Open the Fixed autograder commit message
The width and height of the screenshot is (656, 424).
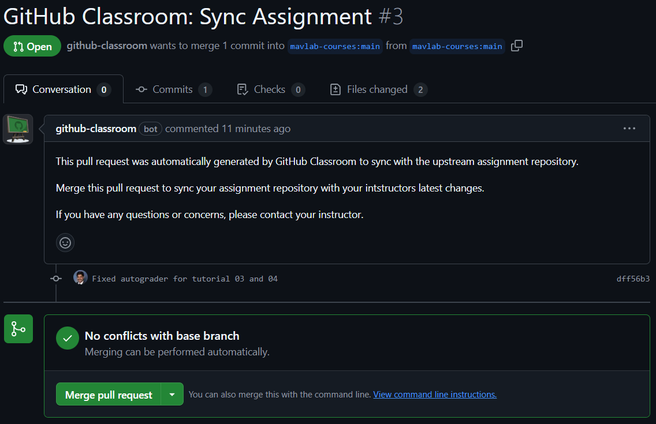[x=185, y=279]
